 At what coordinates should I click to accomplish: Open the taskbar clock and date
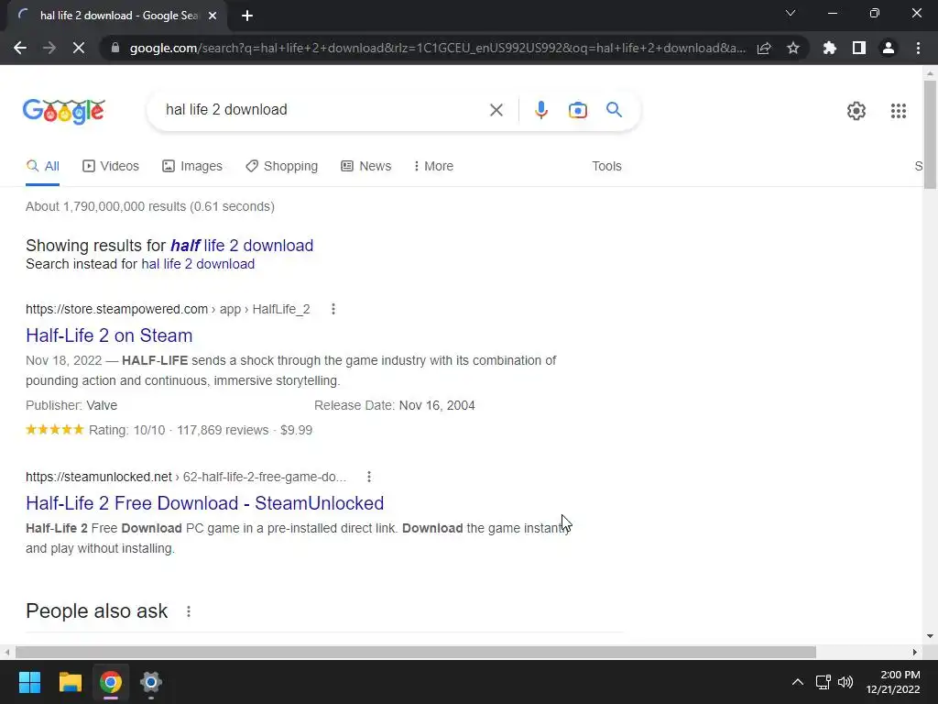[x=893, y=682]
